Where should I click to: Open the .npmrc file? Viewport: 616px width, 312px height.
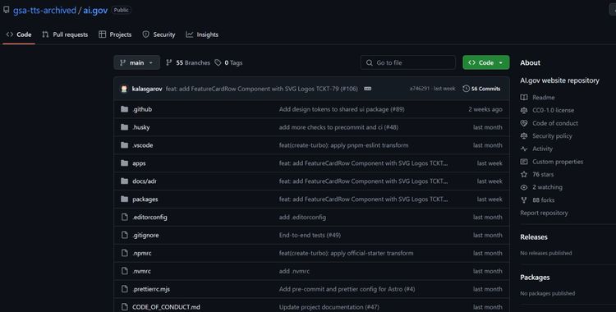pyautogui.click(x=142, y=254)
